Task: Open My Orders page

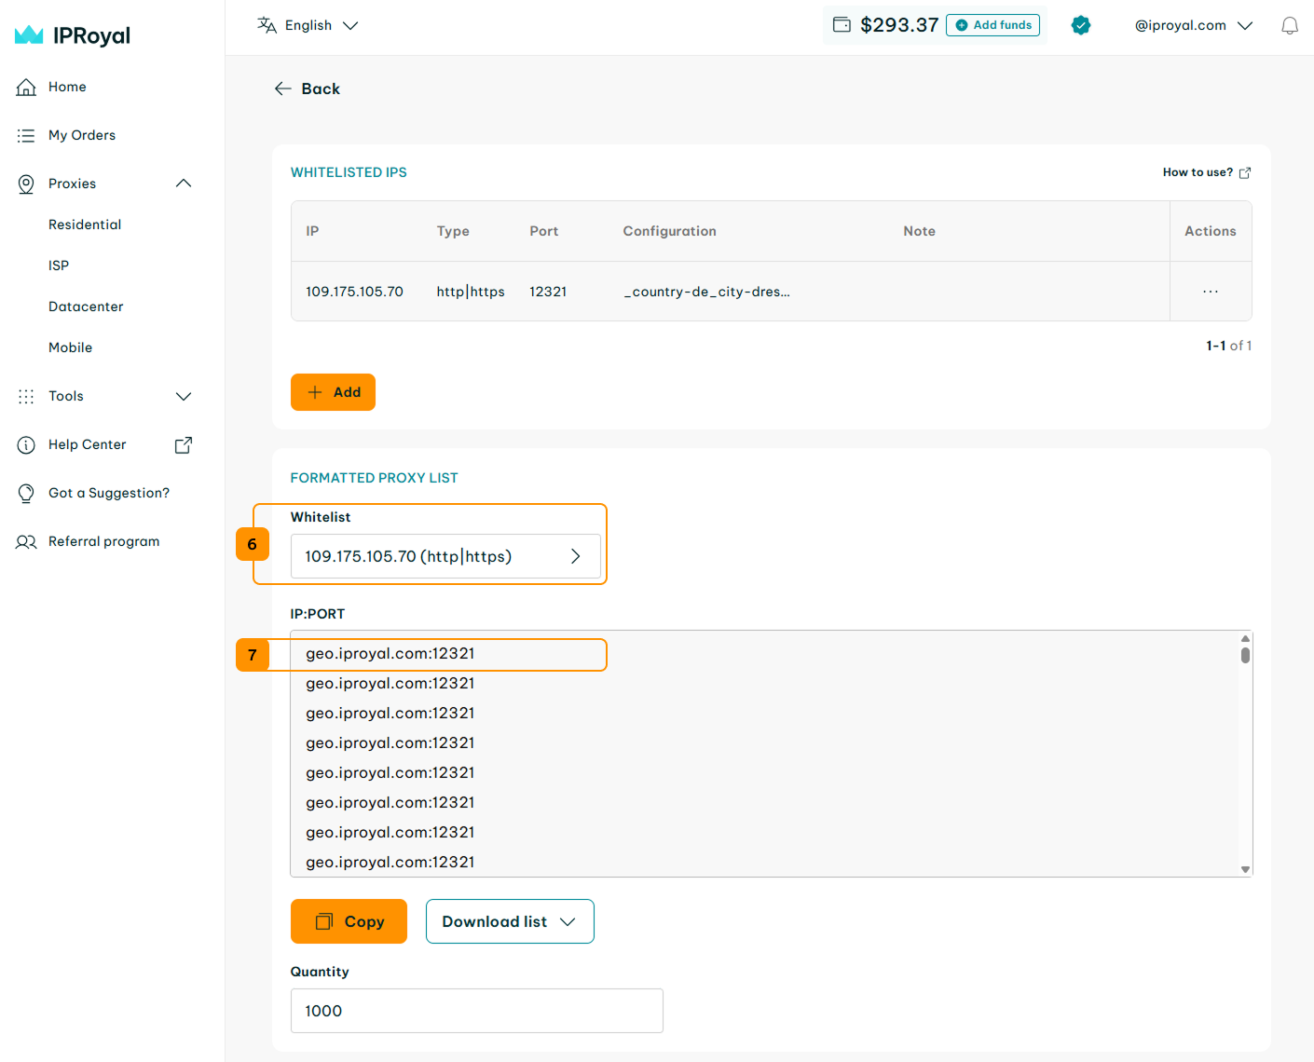Action: tap(82, 135)
